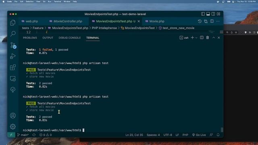Open the Selection menu in the menu bar

pyautogui.click(x=29, y=2)
